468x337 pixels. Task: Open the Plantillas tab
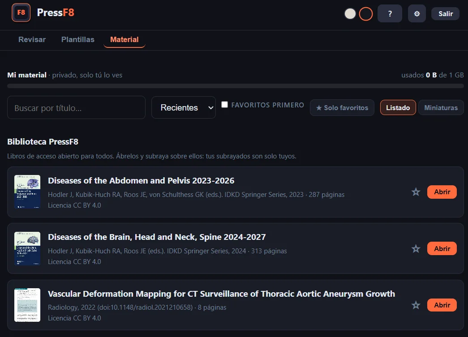[77, 39]
